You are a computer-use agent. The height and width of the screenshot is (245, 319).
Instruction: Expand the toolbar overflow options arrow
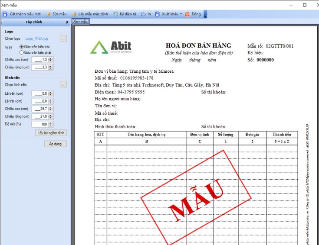point(205,15)
